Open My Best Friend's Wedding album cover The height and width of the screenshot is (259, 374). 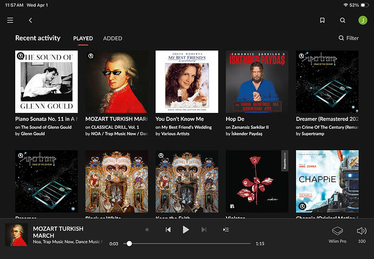187,82
